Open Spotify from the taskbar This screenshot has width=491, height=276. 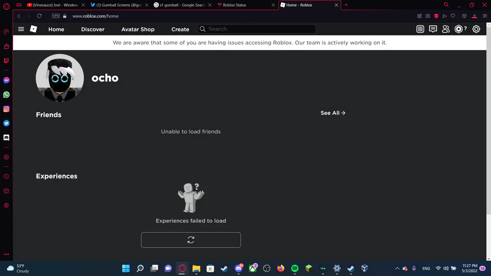click(x=295, y=268)
